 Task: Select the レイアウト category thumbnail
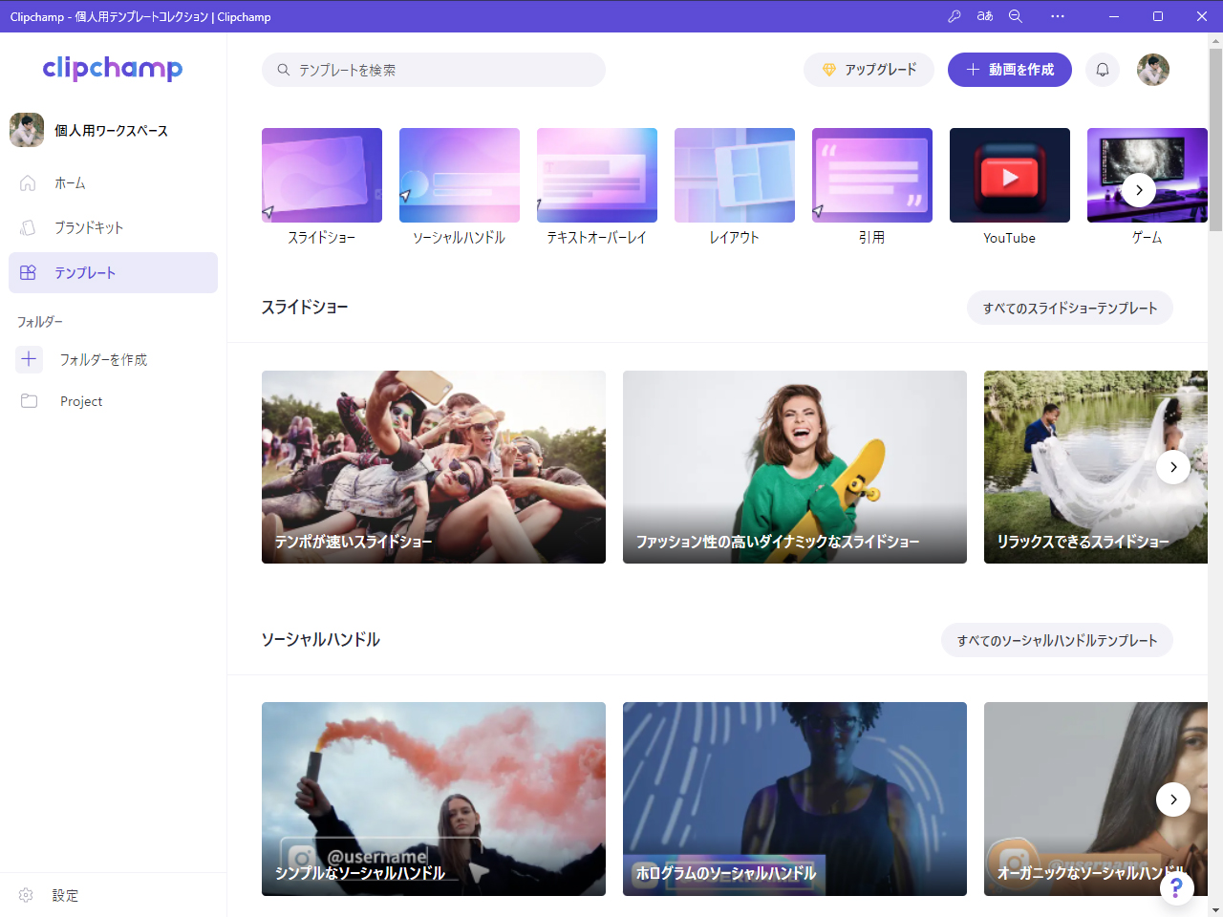point(735,175)
